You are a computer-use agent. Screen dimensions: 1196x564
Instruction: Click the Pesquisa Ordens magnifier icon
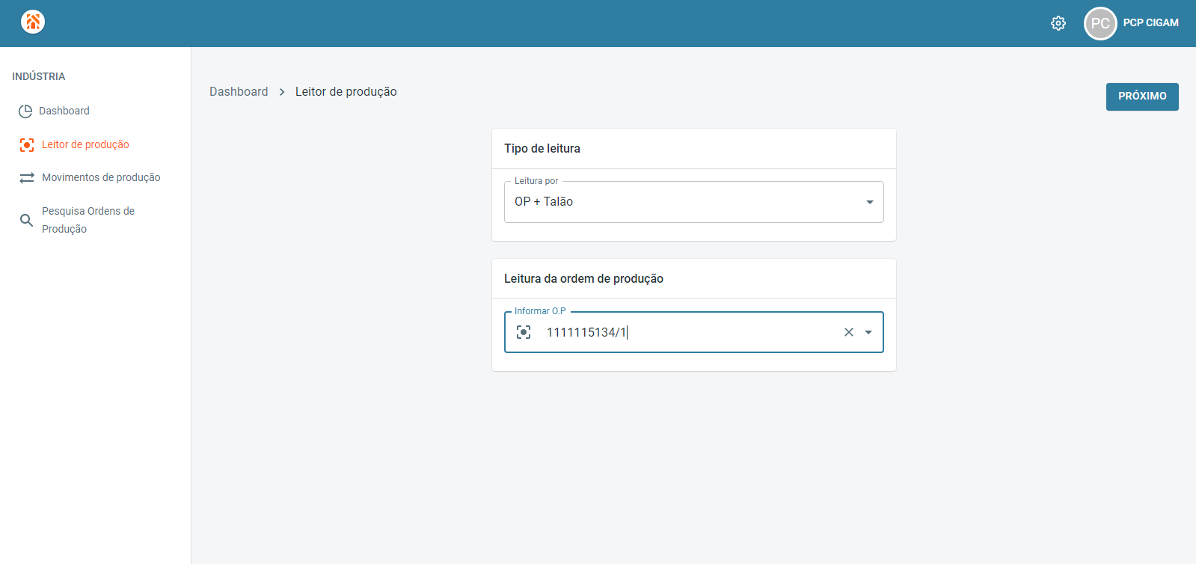click(26, 220)
